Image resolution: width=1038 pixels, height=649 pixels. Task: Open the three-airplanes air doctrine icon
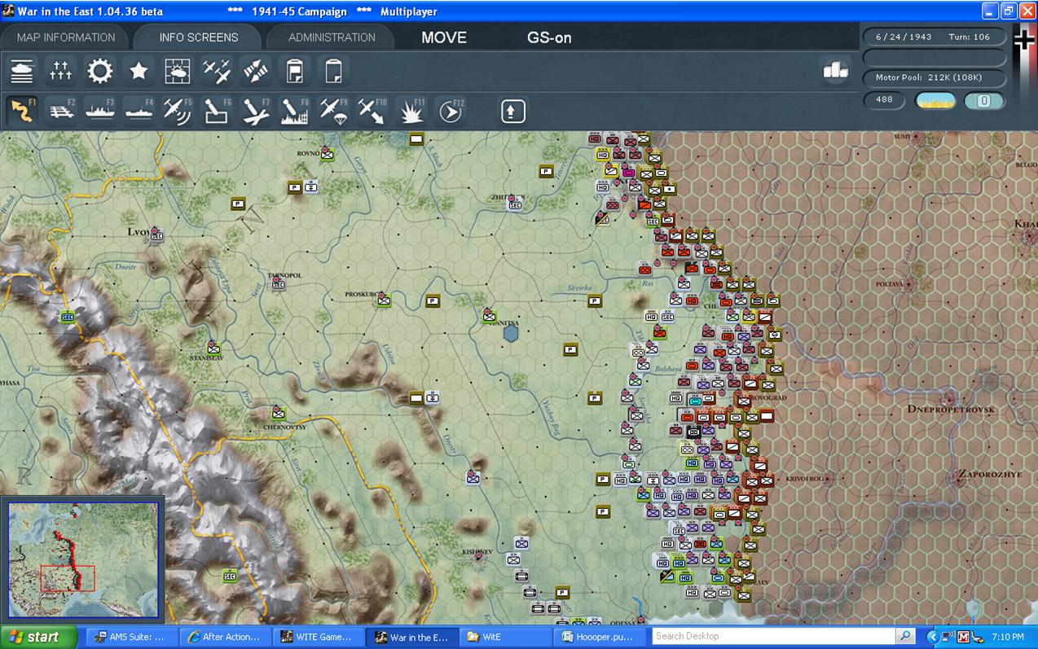click(x=217, y=72)
